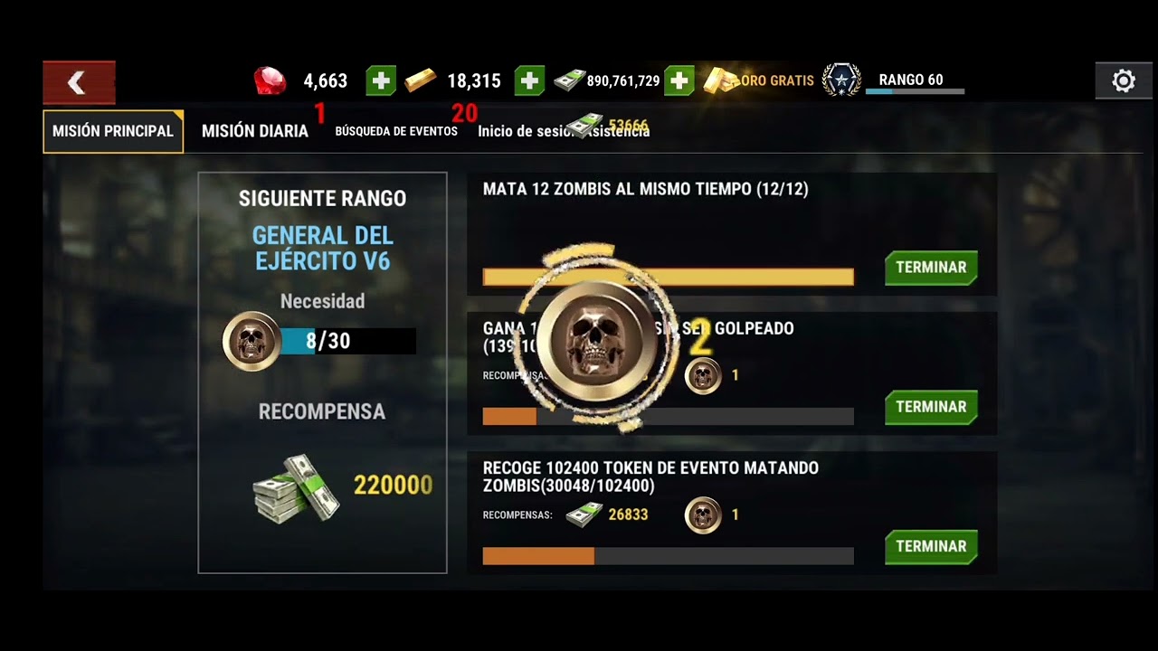Add cash with the green plus button
1158x651 pixels.
point(679,80)
